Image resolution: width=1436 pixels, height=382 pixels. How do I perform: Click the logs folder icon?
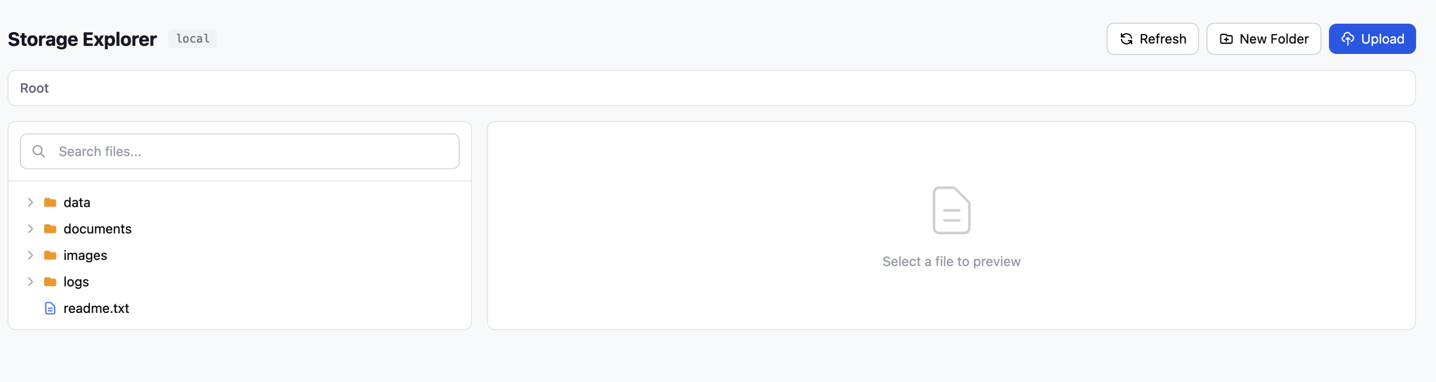pos(50,282)
